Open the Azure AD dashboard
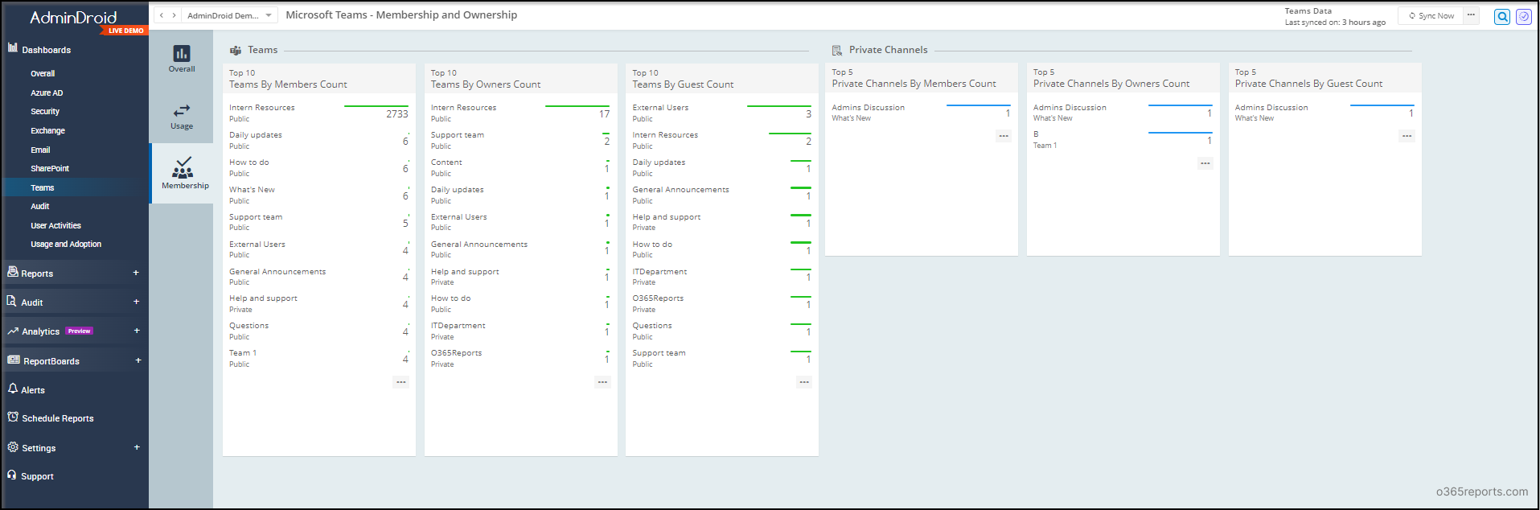 (47, 93)
